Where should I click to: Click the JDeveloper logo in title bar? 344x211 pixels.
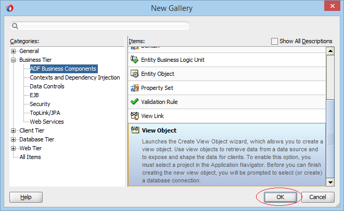(9, 8)
